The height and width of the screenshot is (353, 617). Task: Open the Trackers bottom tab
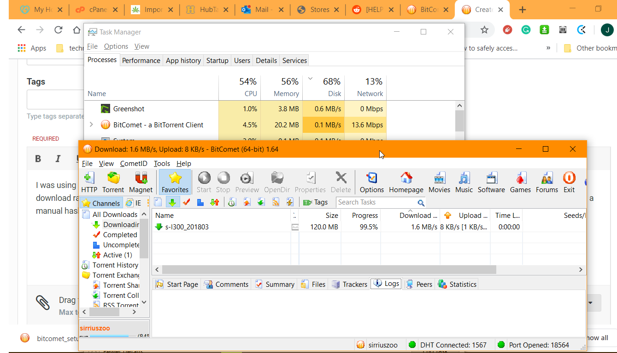point(350,285)
